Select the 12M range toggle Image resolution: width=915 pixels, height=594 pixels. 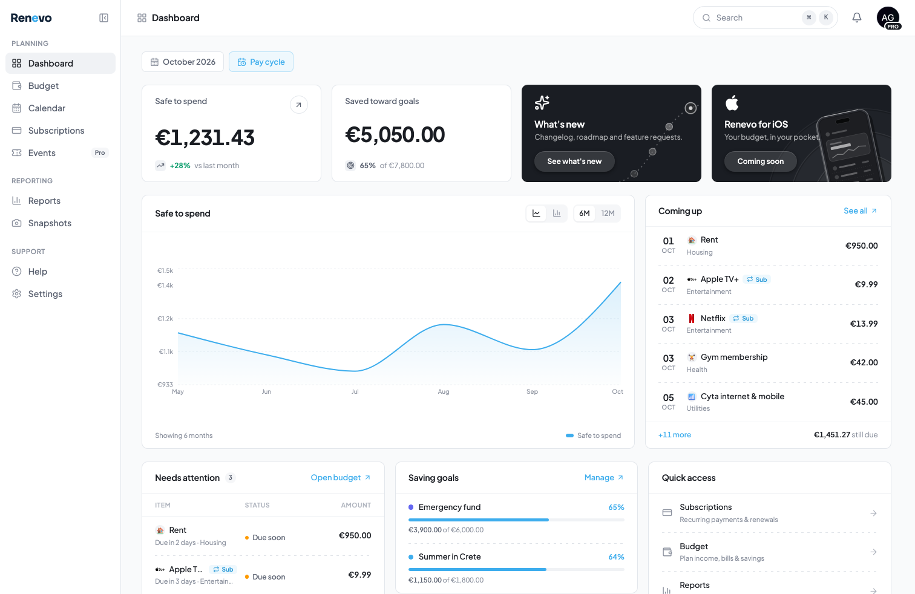(608, 214)
